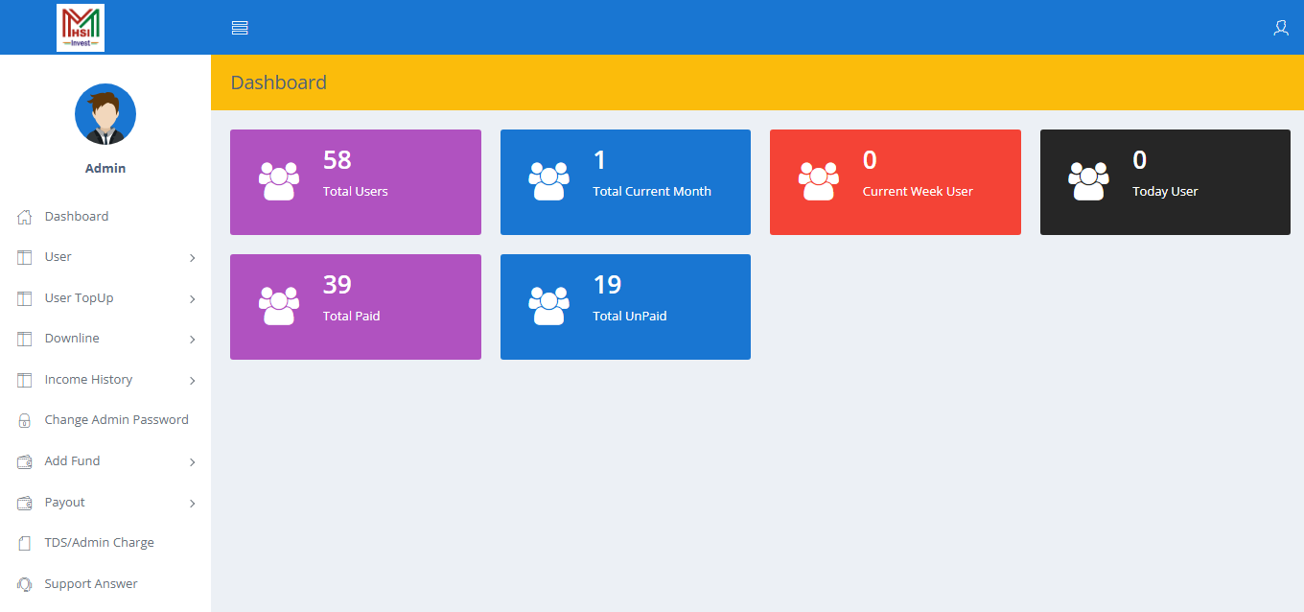This screenshot has width=1304, height=612.
Task: Open the user profile icon in header
Action: 1280,28
